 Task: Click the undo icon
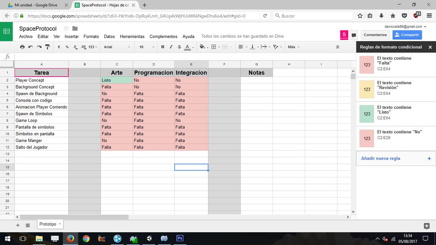[x=31, y=46]
